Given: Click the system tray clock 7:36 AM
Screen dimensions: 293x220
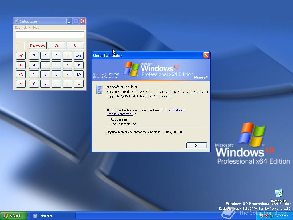Looking at the screenshot, I should (x=282, y=216).
